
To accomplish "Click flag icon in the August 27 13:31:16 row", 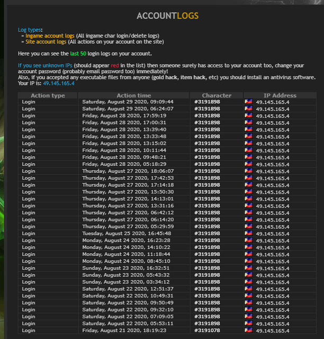I will pyautogui.click(x=248, y=205).
